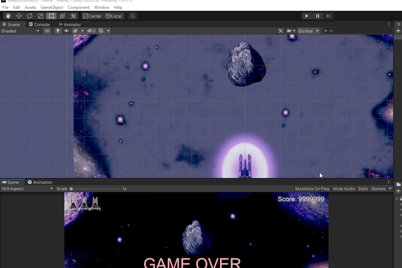Toggle grid snapping icon in main toolbar
The image size is (402, 268).
coord(132,16)
